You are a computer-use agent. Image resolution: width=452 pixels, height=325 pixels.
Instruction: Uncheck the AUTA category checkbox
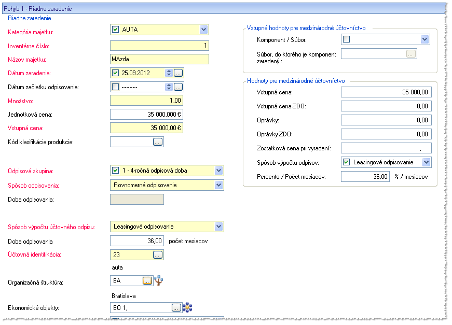(116, 30)
